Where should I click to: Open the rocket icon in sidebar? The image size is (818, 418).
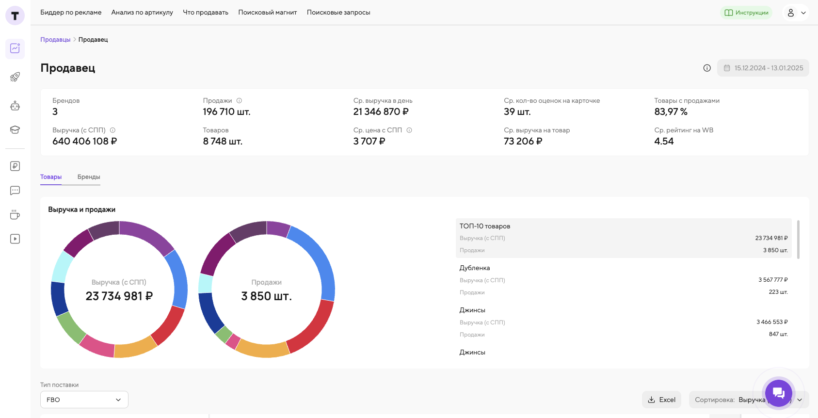tap(15, 77)
